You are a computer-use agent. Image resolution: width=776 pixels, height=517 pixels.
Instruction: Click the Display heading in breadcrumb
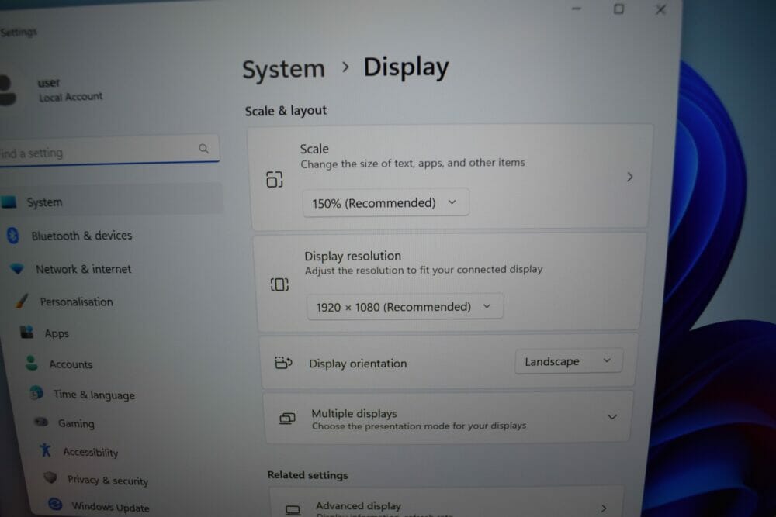(x=407, y=67)
